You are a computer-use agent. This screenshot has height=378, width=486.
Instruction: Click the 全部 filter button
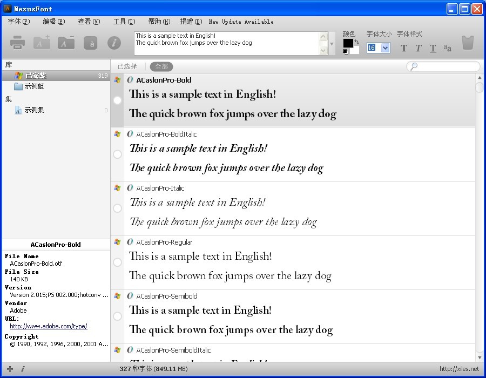pos(161,66)
